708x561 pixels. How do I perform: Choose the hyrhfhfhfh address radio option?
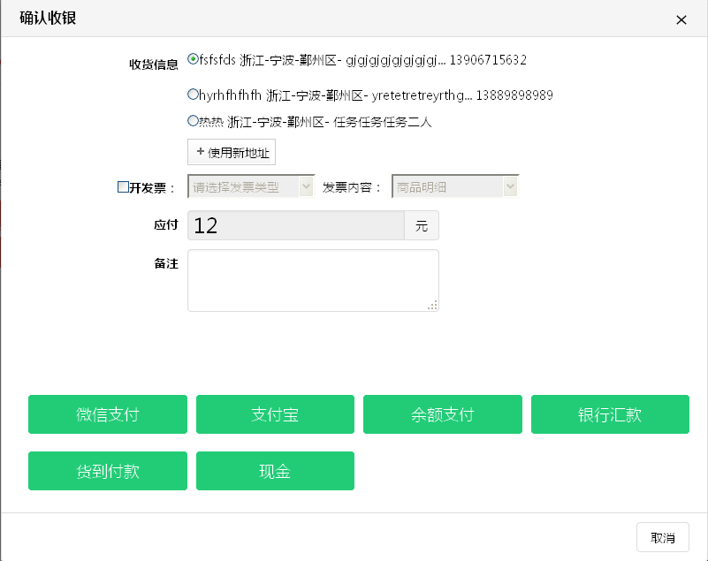click(x=193, y=95)
